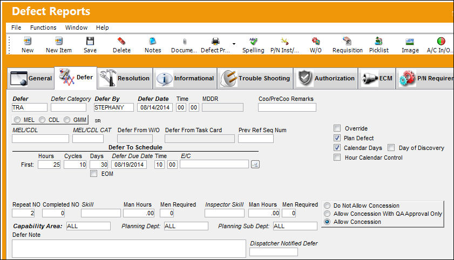The image size is (454, 260).
Task: Click the A/C In/Out status icon
Action: pyautogui.click(x=441, y=41)
